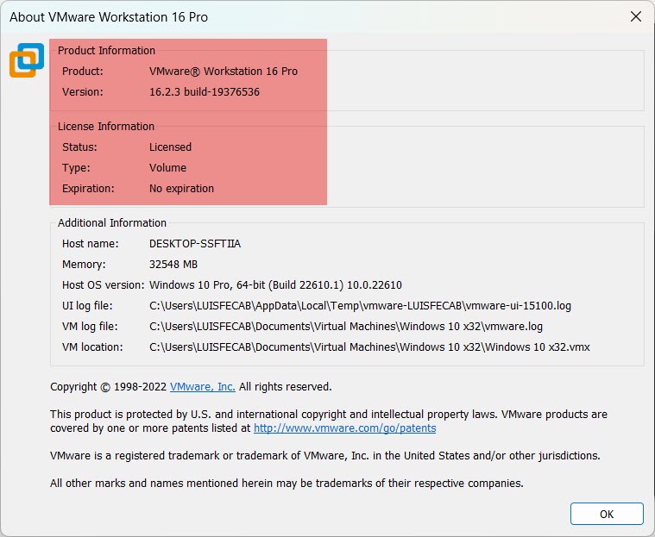
Task: Click the vmware.log VM log file path
Action: tap(346, 327)
